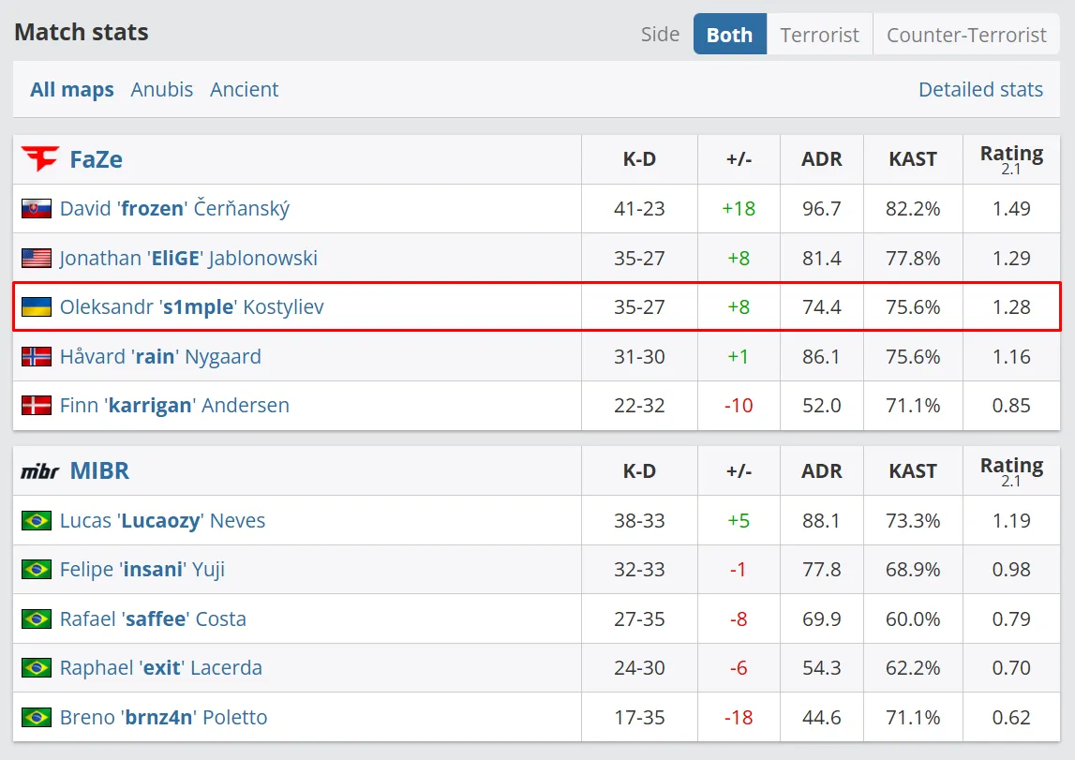Open David 'frozen' Čerňanský's profile
1075x760 pixels.
[x=175, y=208]
